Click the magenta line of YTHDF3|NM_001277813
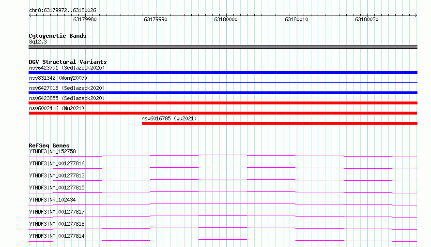The width and height of the screenshot is (431, 247). [x=223, y=180]
